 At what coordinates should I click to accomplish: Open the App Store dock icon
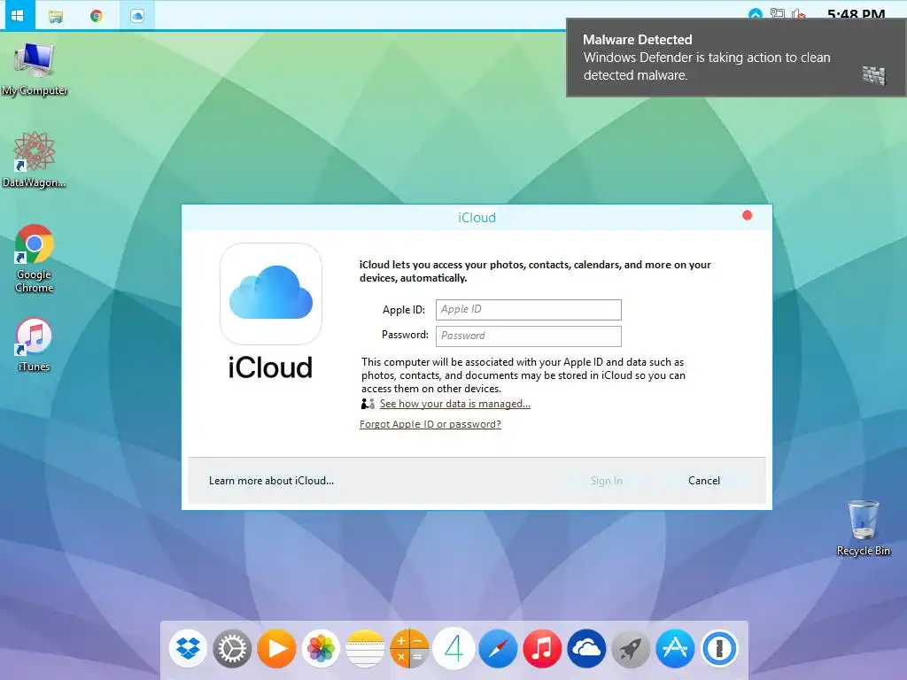(675, 648)
